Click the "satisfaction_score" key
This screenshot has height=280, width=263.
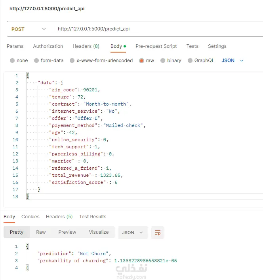click(x=77, y=182)
